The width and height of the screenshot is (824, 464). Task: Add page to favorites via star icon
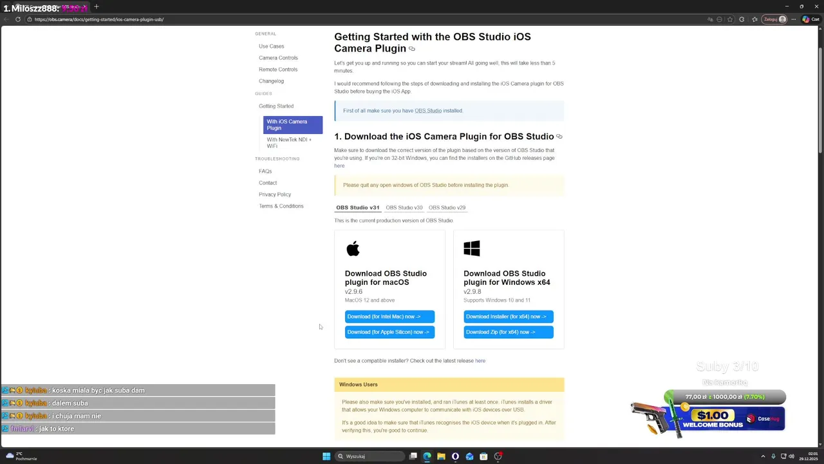click(730, 19)
